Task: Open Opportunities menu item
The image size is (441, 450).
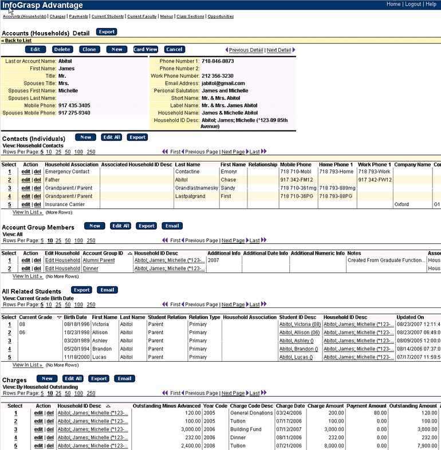Action: (221, 17)
